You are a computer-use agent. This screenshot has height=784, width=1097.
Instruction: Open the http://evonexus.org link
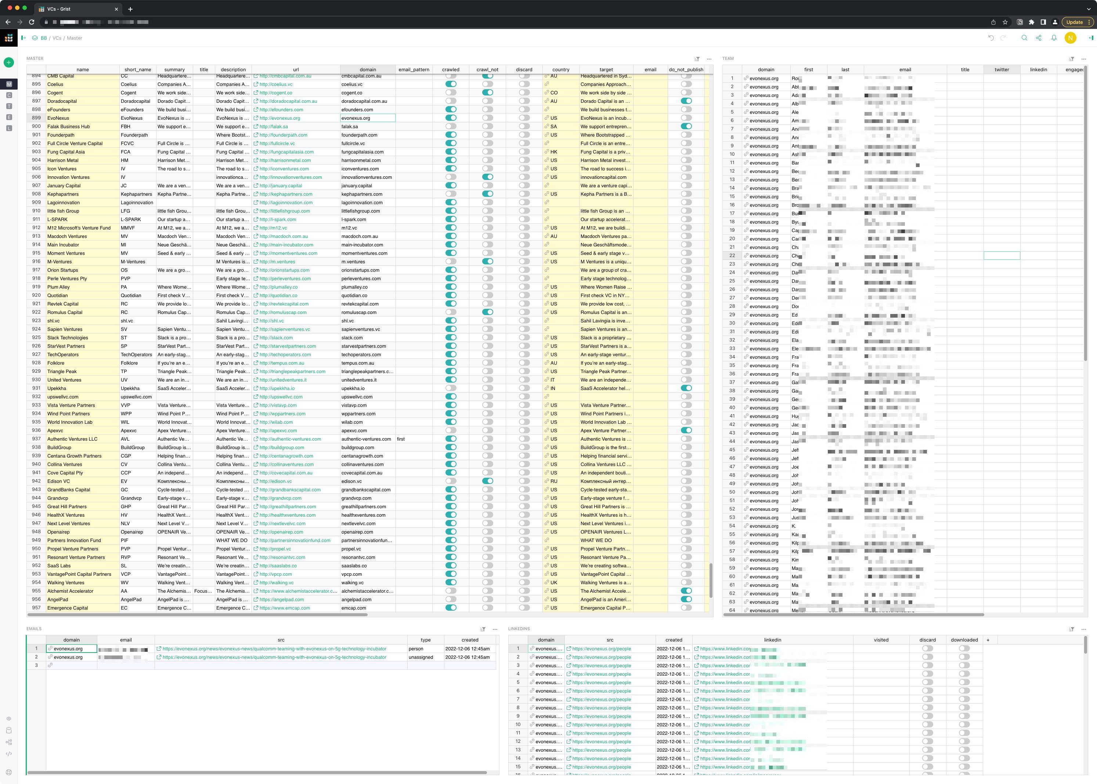click(279, 118)
